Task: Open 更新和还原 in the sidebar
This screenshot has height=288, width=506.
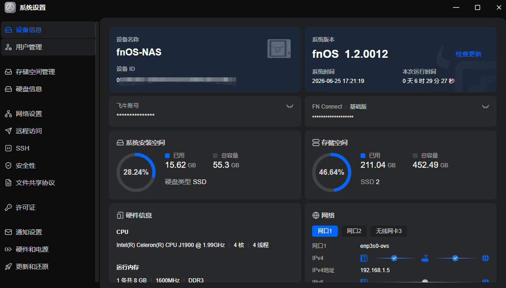Action: point(48,267)
